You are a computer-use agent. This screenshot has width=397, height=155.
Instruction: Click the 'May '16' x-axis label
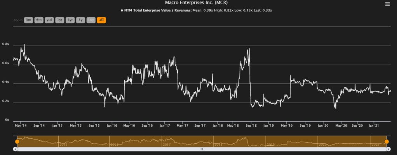[129, 126]
